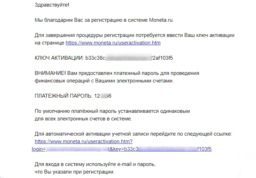Click the line "что Вы указали при регистрации"
The height and width of the screenshot is (178, 256).
(x=74, y=171)
